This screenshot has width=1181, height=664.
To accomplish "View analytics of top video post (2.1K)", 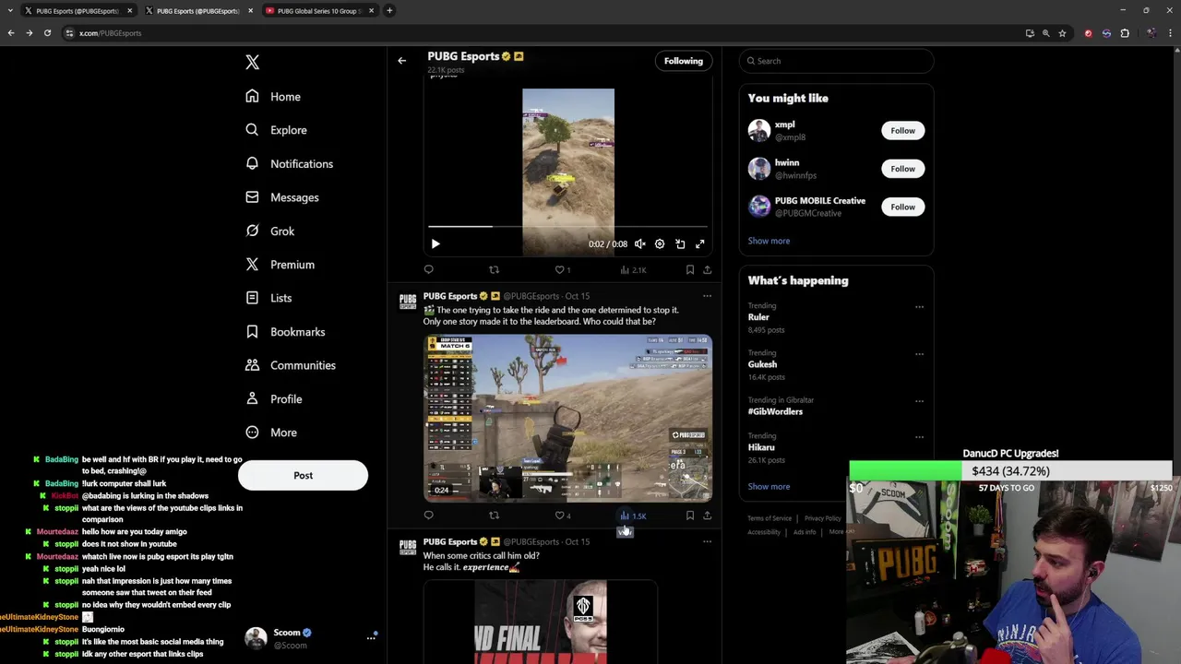I will [633, 270].
